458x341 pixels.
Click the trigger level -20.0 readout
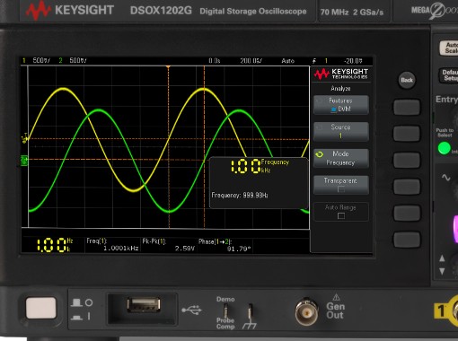point(353,61)
